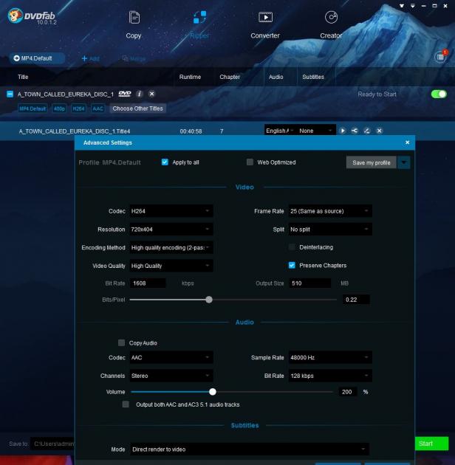Enable Web Optimized checkbox
This screenshot has width=455, height=465.
tap(250, 162)
